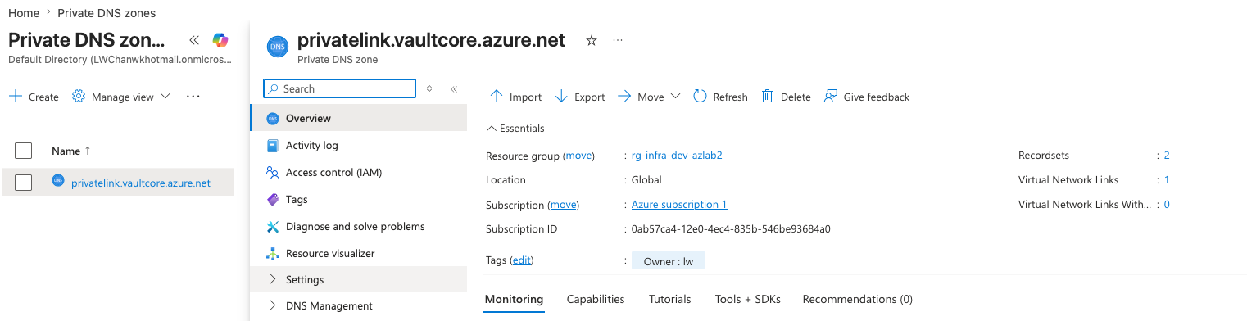The image size is (1247, 321).
Task: Open the Tutorials tab
Action: point(669,300)
